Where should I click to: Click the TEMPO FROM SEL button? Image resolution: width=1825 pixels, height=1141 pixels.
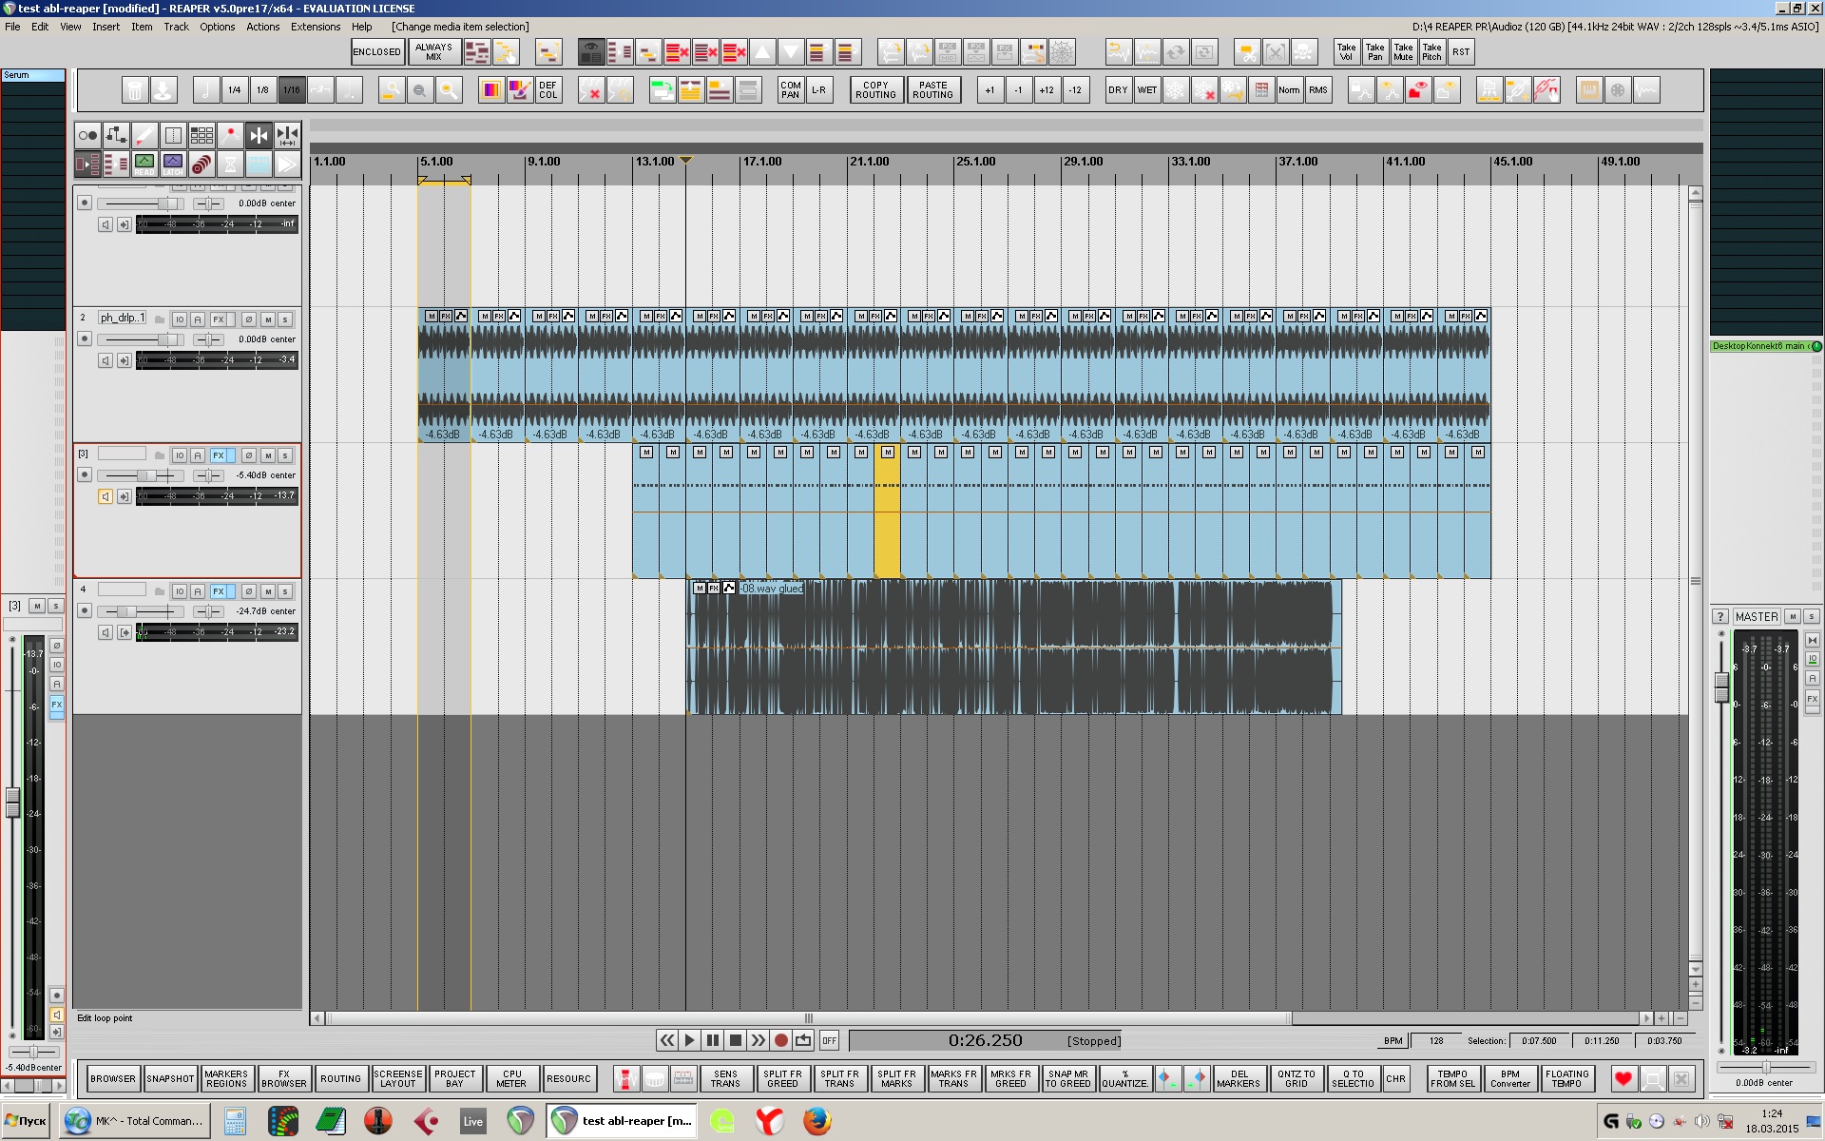(x=1451, y=1078)
